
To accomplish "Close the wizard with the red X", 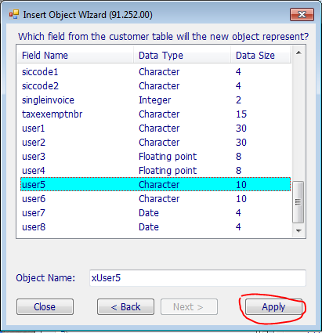I will tap(302, 14).
